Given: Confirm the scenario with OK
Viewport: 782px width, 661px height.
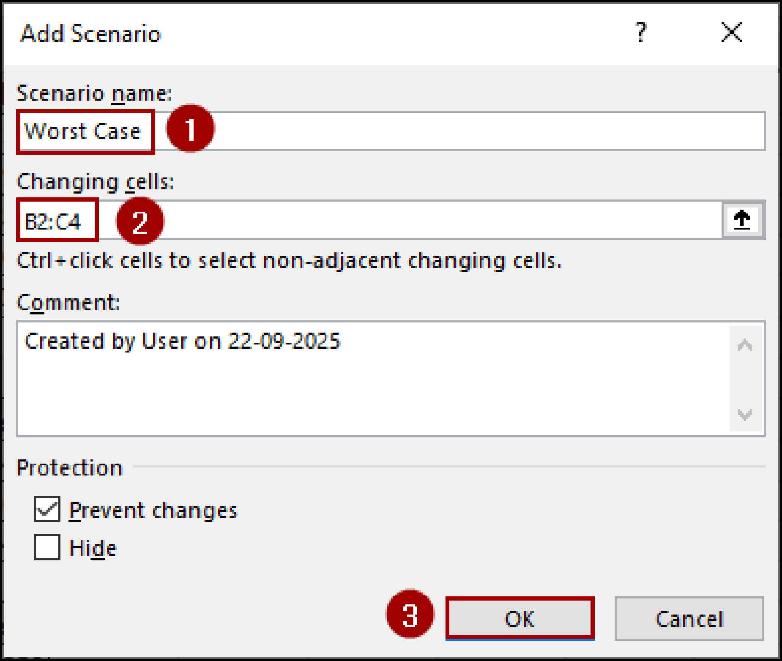Looking at the screenshot, I should pyautogui.click(x=520, y=618).
